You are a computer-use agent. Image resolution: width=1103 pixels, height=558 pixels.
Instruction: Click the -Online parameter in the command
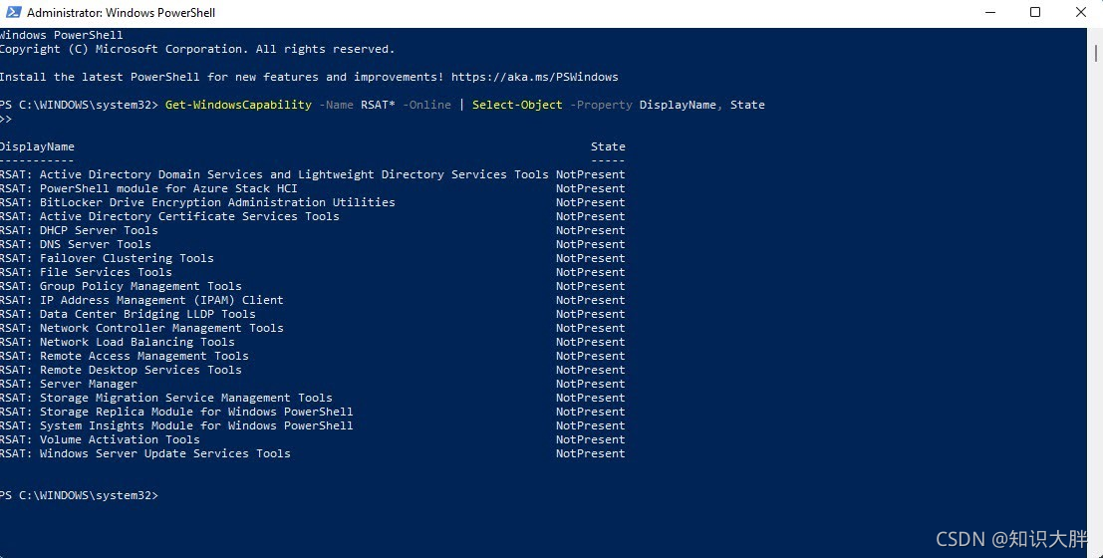pyautogui.click(x=427, y=105)
